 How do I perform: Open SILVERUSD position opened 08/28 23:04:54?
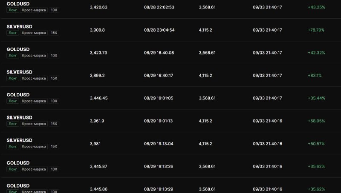pos(170,30)
